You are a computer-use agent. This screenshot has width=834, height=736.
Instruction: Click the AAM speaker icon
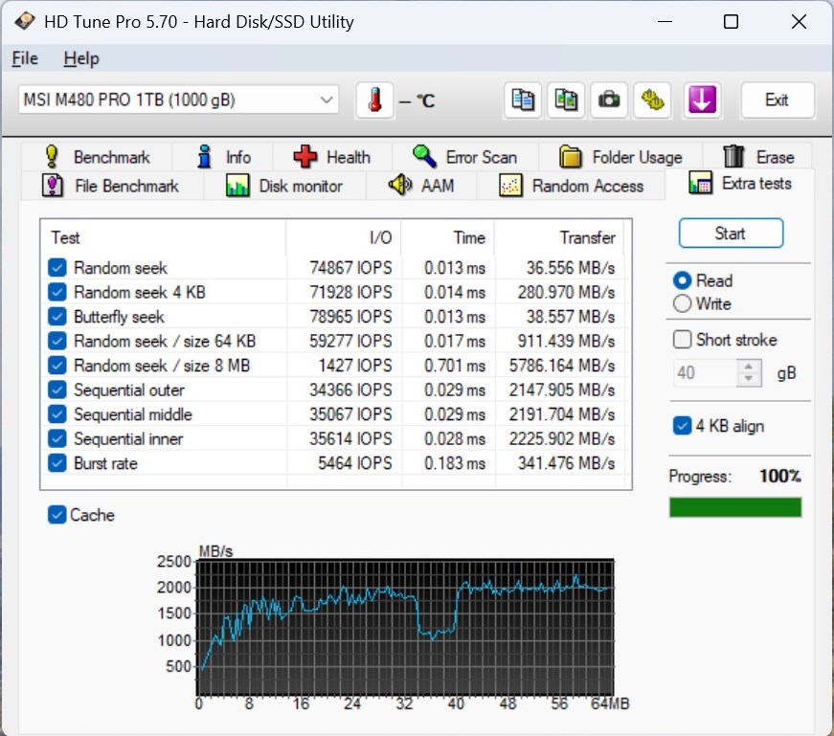click(x=400, y=185)
